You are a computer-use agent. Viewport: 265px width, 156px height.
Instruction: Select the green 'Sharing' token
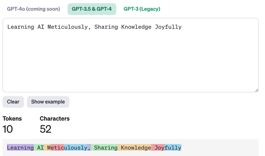tap(104, 147)
